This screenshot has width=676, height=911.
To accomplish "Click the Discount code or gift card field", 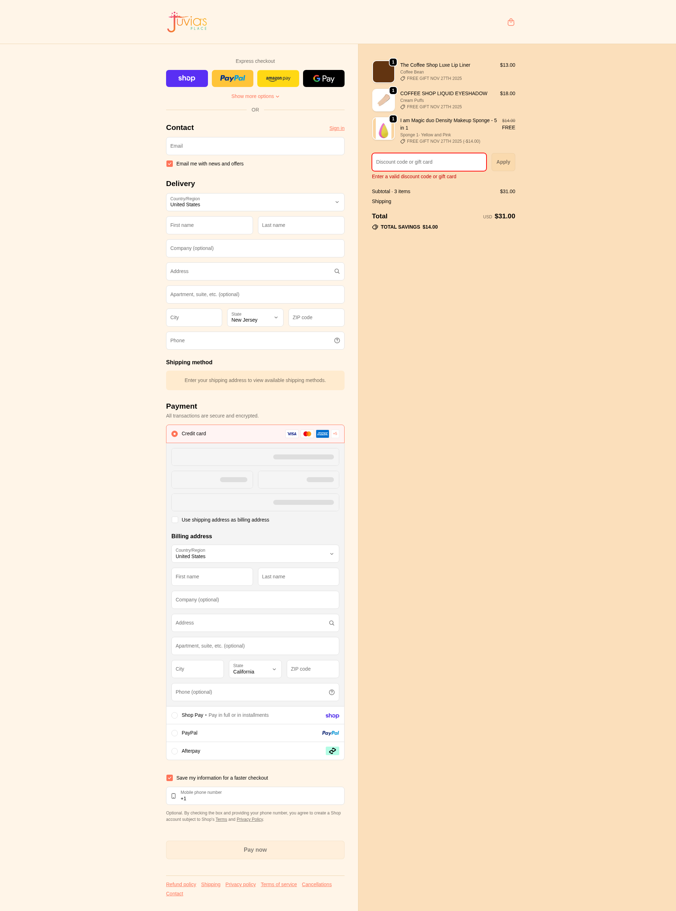I will (428, 162).
